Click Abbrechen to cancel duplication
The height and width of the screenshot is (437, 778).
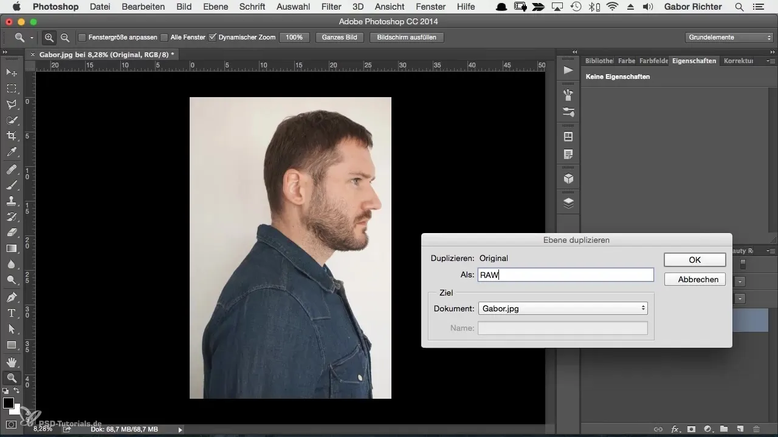click(695, 279)
